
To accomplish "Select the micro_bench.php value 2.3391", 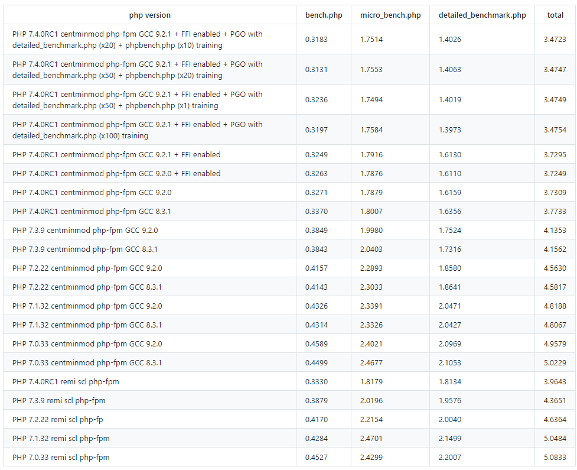I will (371, 306).
